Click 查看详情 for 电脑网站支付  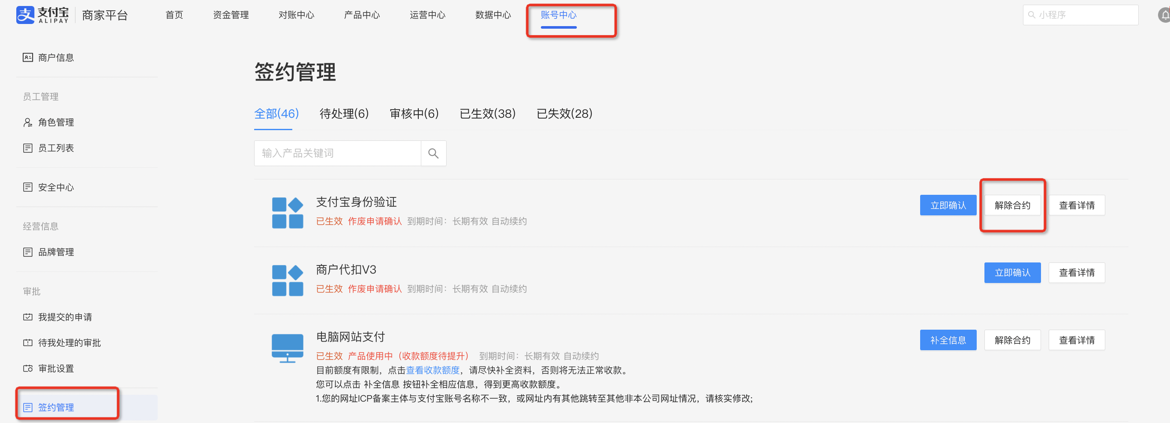(x=1077, y=340)
